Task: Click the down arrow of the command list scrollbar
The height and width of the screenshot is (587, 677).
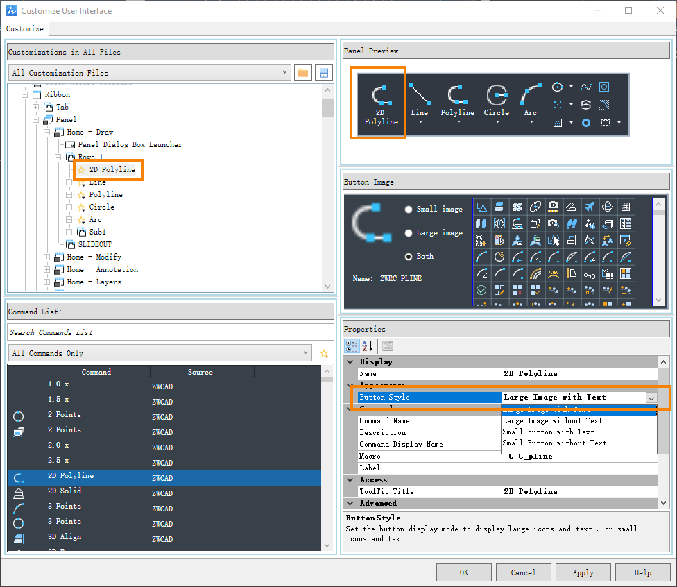Action: (x=327, y=545)
